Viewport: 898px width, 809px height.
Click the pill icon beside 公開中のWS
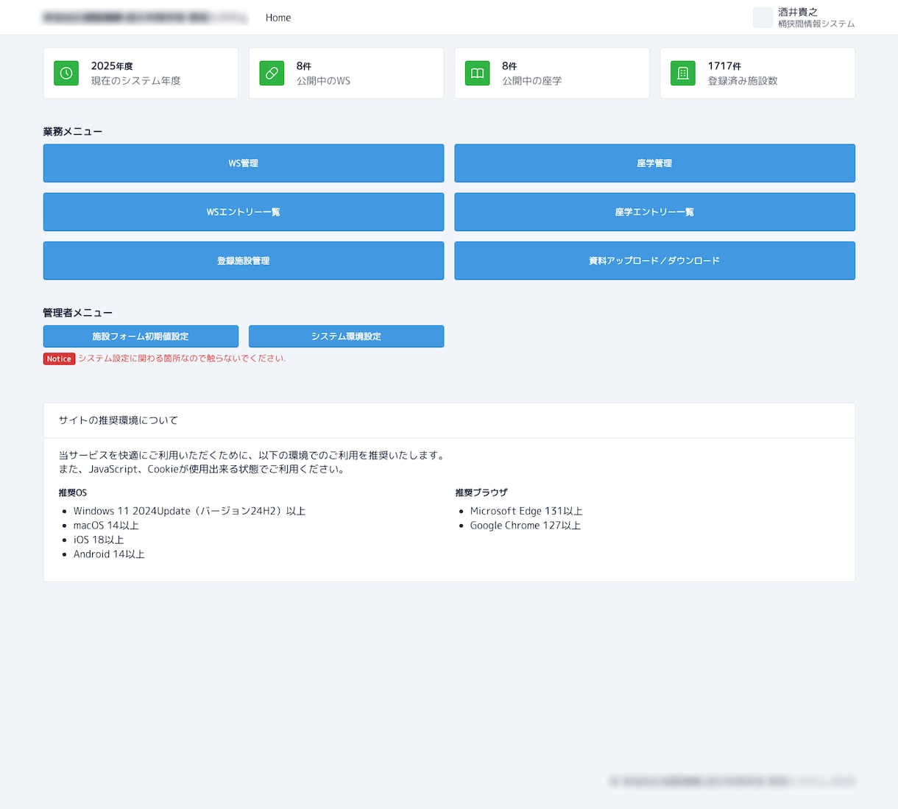(x=272, y=73)
